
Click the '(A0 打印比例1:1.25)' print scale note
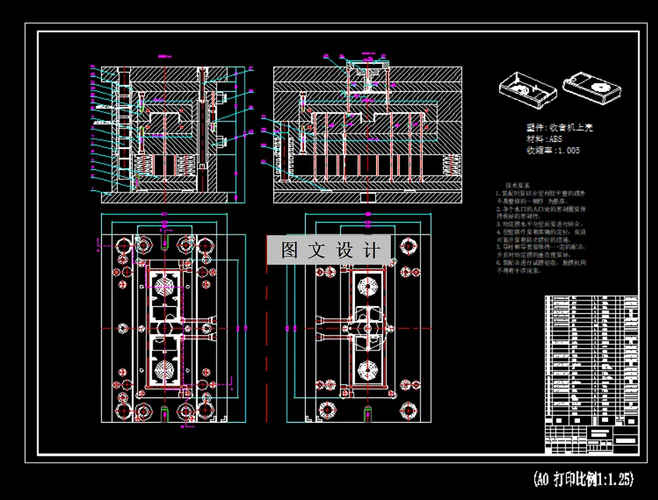(x=583, y=478)
